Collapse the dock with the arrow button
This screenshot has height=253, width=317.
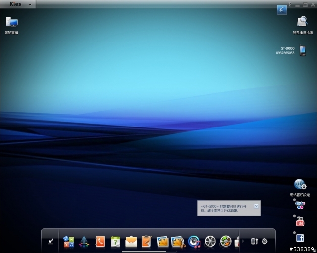51,241
